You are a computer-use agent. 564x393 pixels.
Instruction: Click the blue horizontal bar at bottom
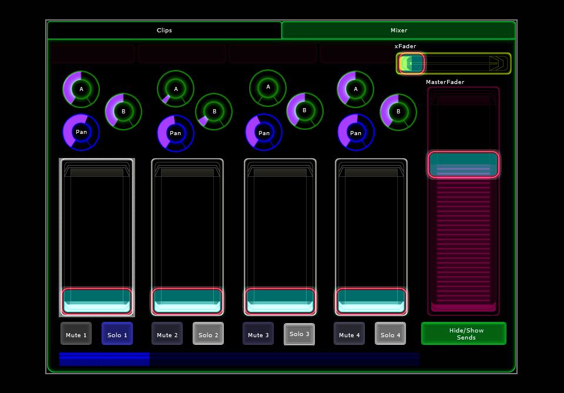239,359
